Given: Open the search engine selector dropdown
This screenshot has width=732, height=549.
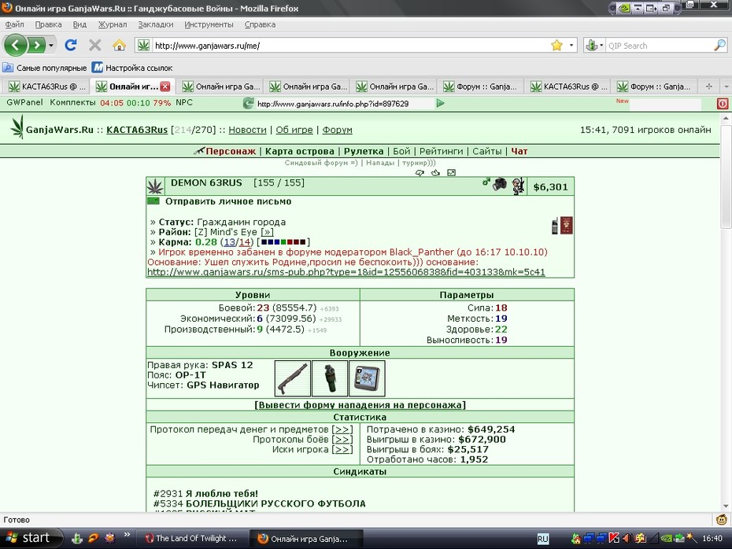Looking at the screenshot, I should pos(594,46).
